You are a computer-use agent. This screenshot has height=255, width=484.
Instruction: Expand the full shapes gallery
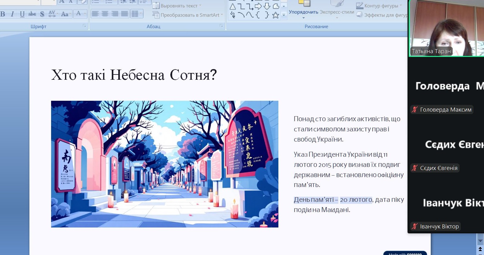point(284,15)
